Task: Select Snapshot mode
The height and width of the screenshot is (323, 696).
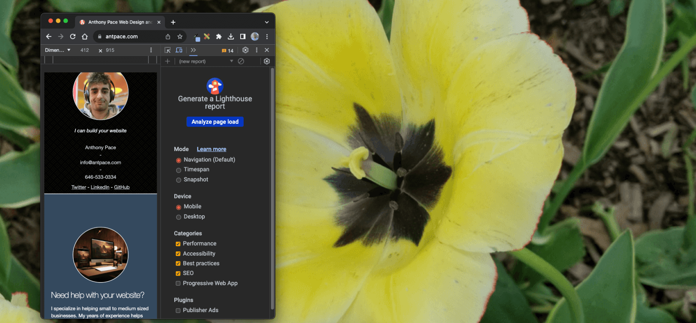Action: pyautogui.click(x=178, y=180)
